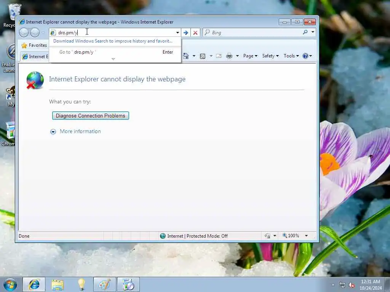Click the Bing search magnifier icon
This screenshot has height=292, width=390.
click(x=305, y=32)
